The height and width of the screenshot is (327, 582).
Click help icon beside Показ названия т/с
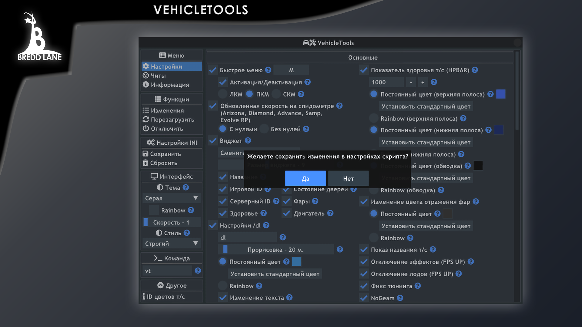pyautogui.click(x=433, y=249)
